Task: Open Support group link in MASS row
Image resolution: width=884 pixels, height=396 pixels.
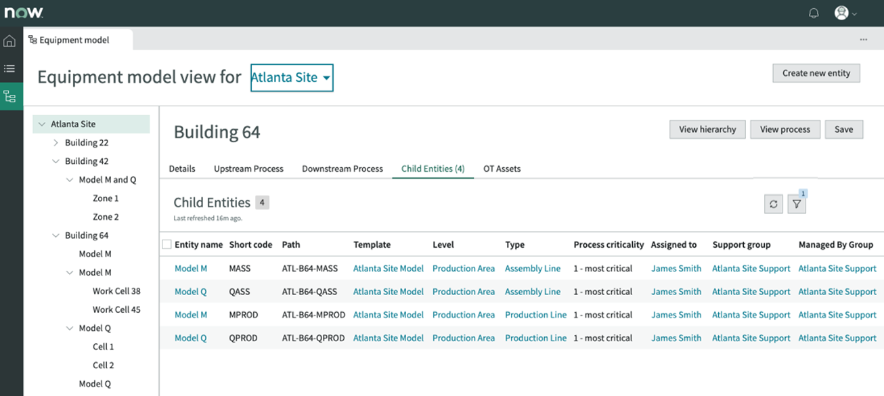Action: click(751, 269)
